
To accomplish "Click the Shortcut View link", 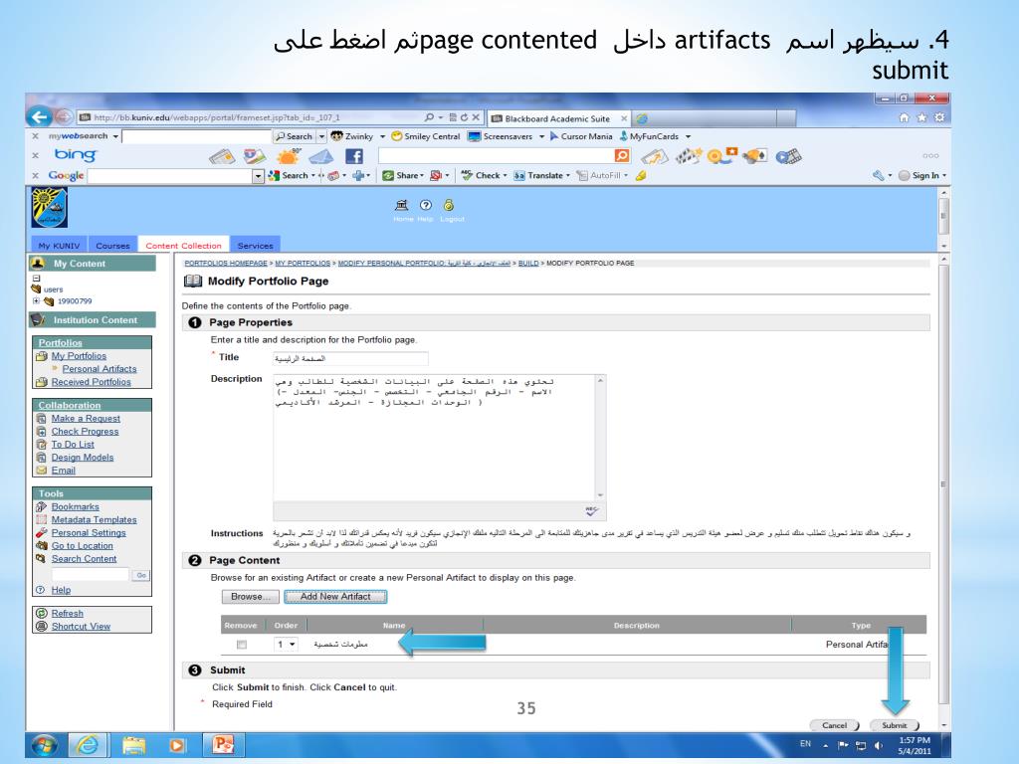I will [x=81, y=627].
